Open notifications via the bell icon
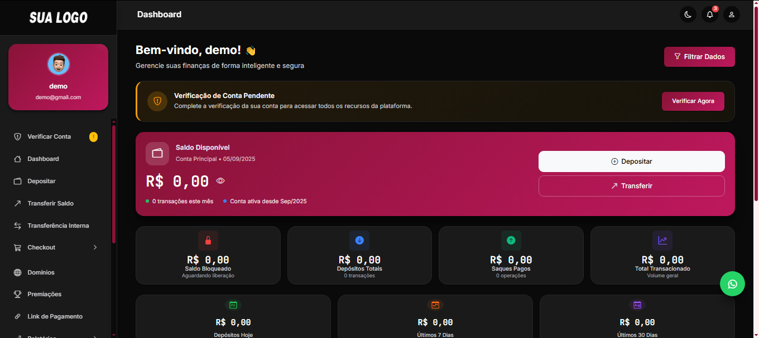Screen dimensions: 759x338 pyautogui.click(x=709, y=14)
